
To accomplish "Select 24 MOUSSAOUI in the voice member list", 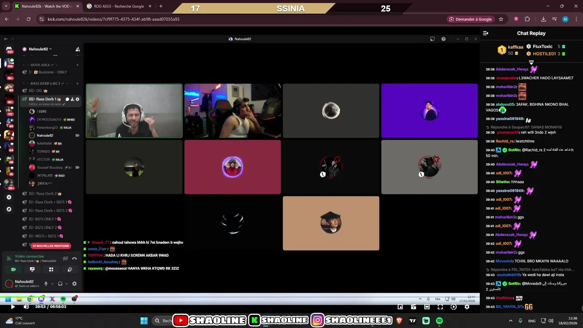I will click(52, 119).
